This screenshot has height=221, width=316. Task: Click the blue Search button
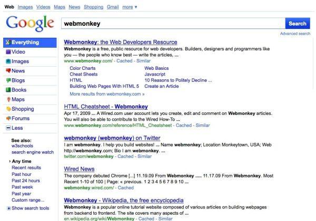(x=298, y=24)
